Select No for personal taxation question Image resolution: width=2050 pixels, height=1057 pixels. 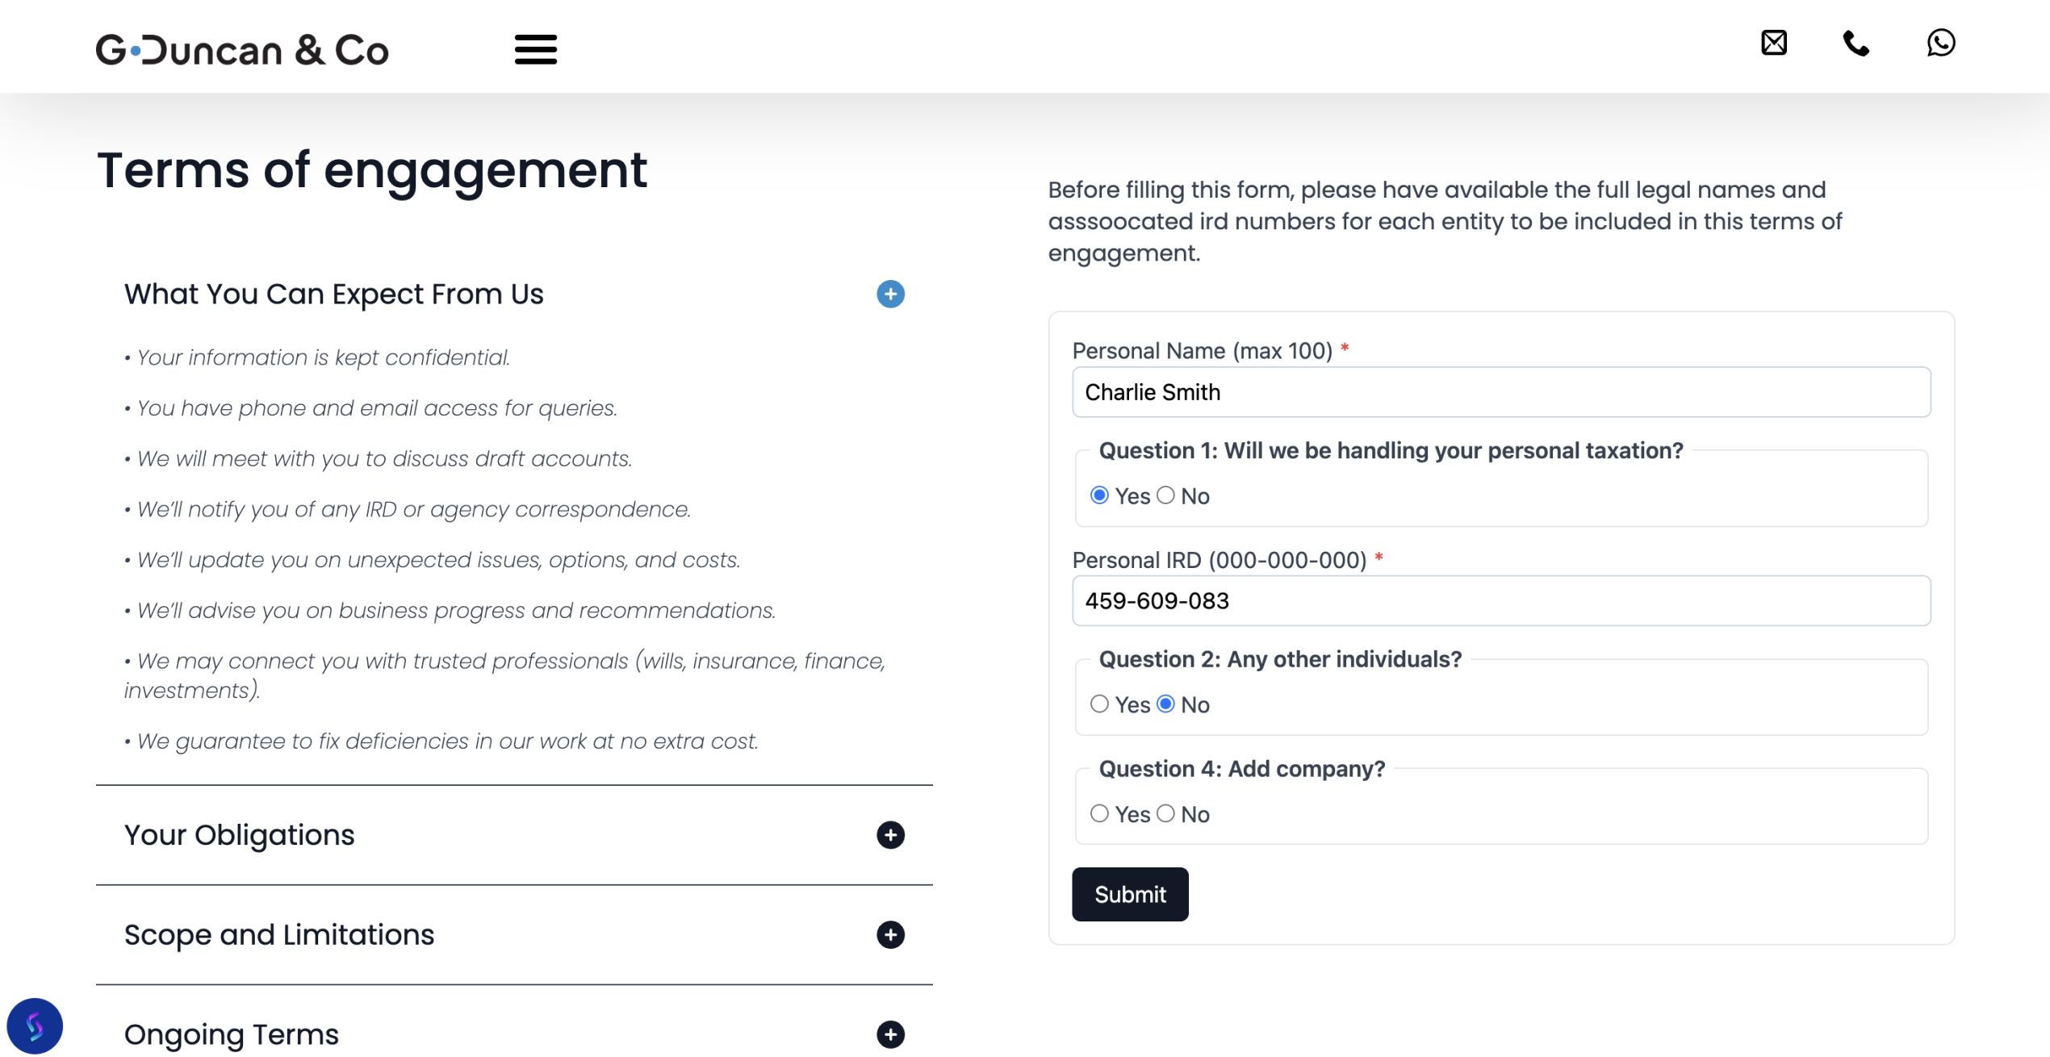pyautogui.click(x=1165, y=495)
